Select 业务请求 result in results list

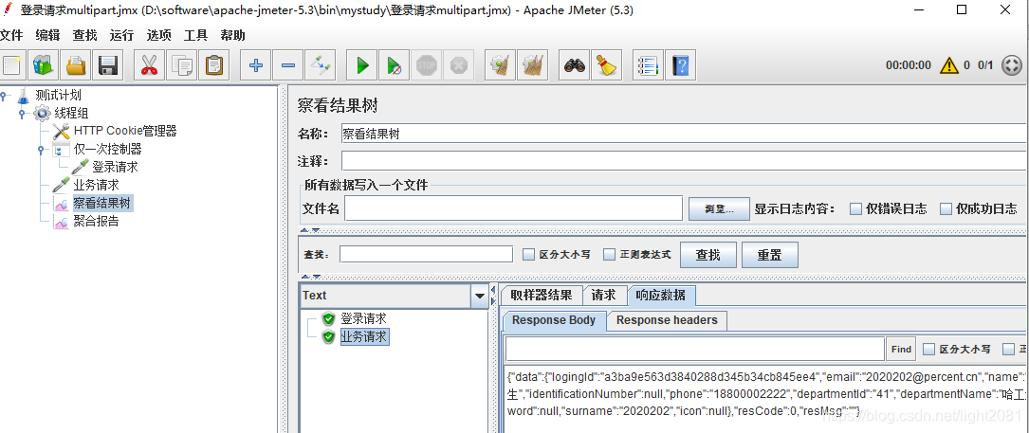pyautogui.click(x=364, y=337)
